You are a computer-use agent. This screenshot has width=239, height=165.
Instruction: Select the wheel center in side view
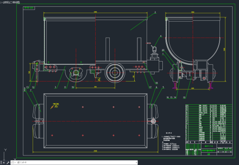tap(115, 73)
